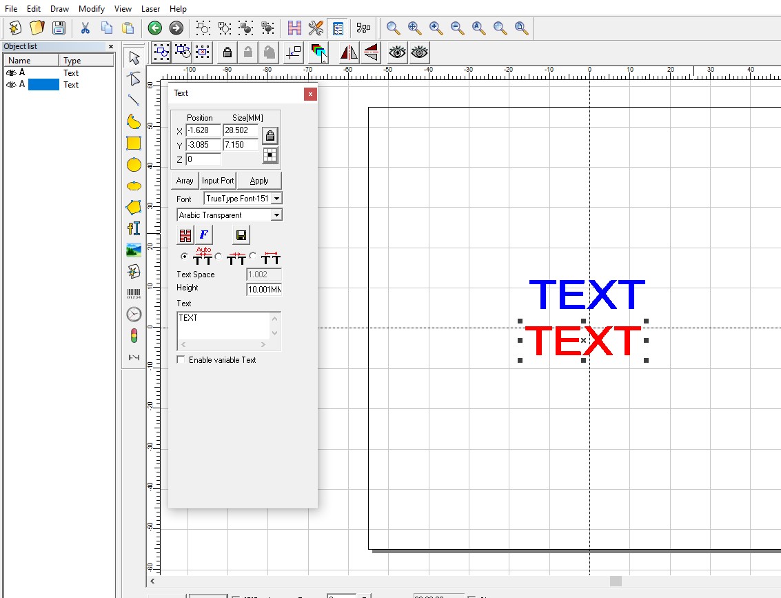Redo with the dark right arrow

176,28
